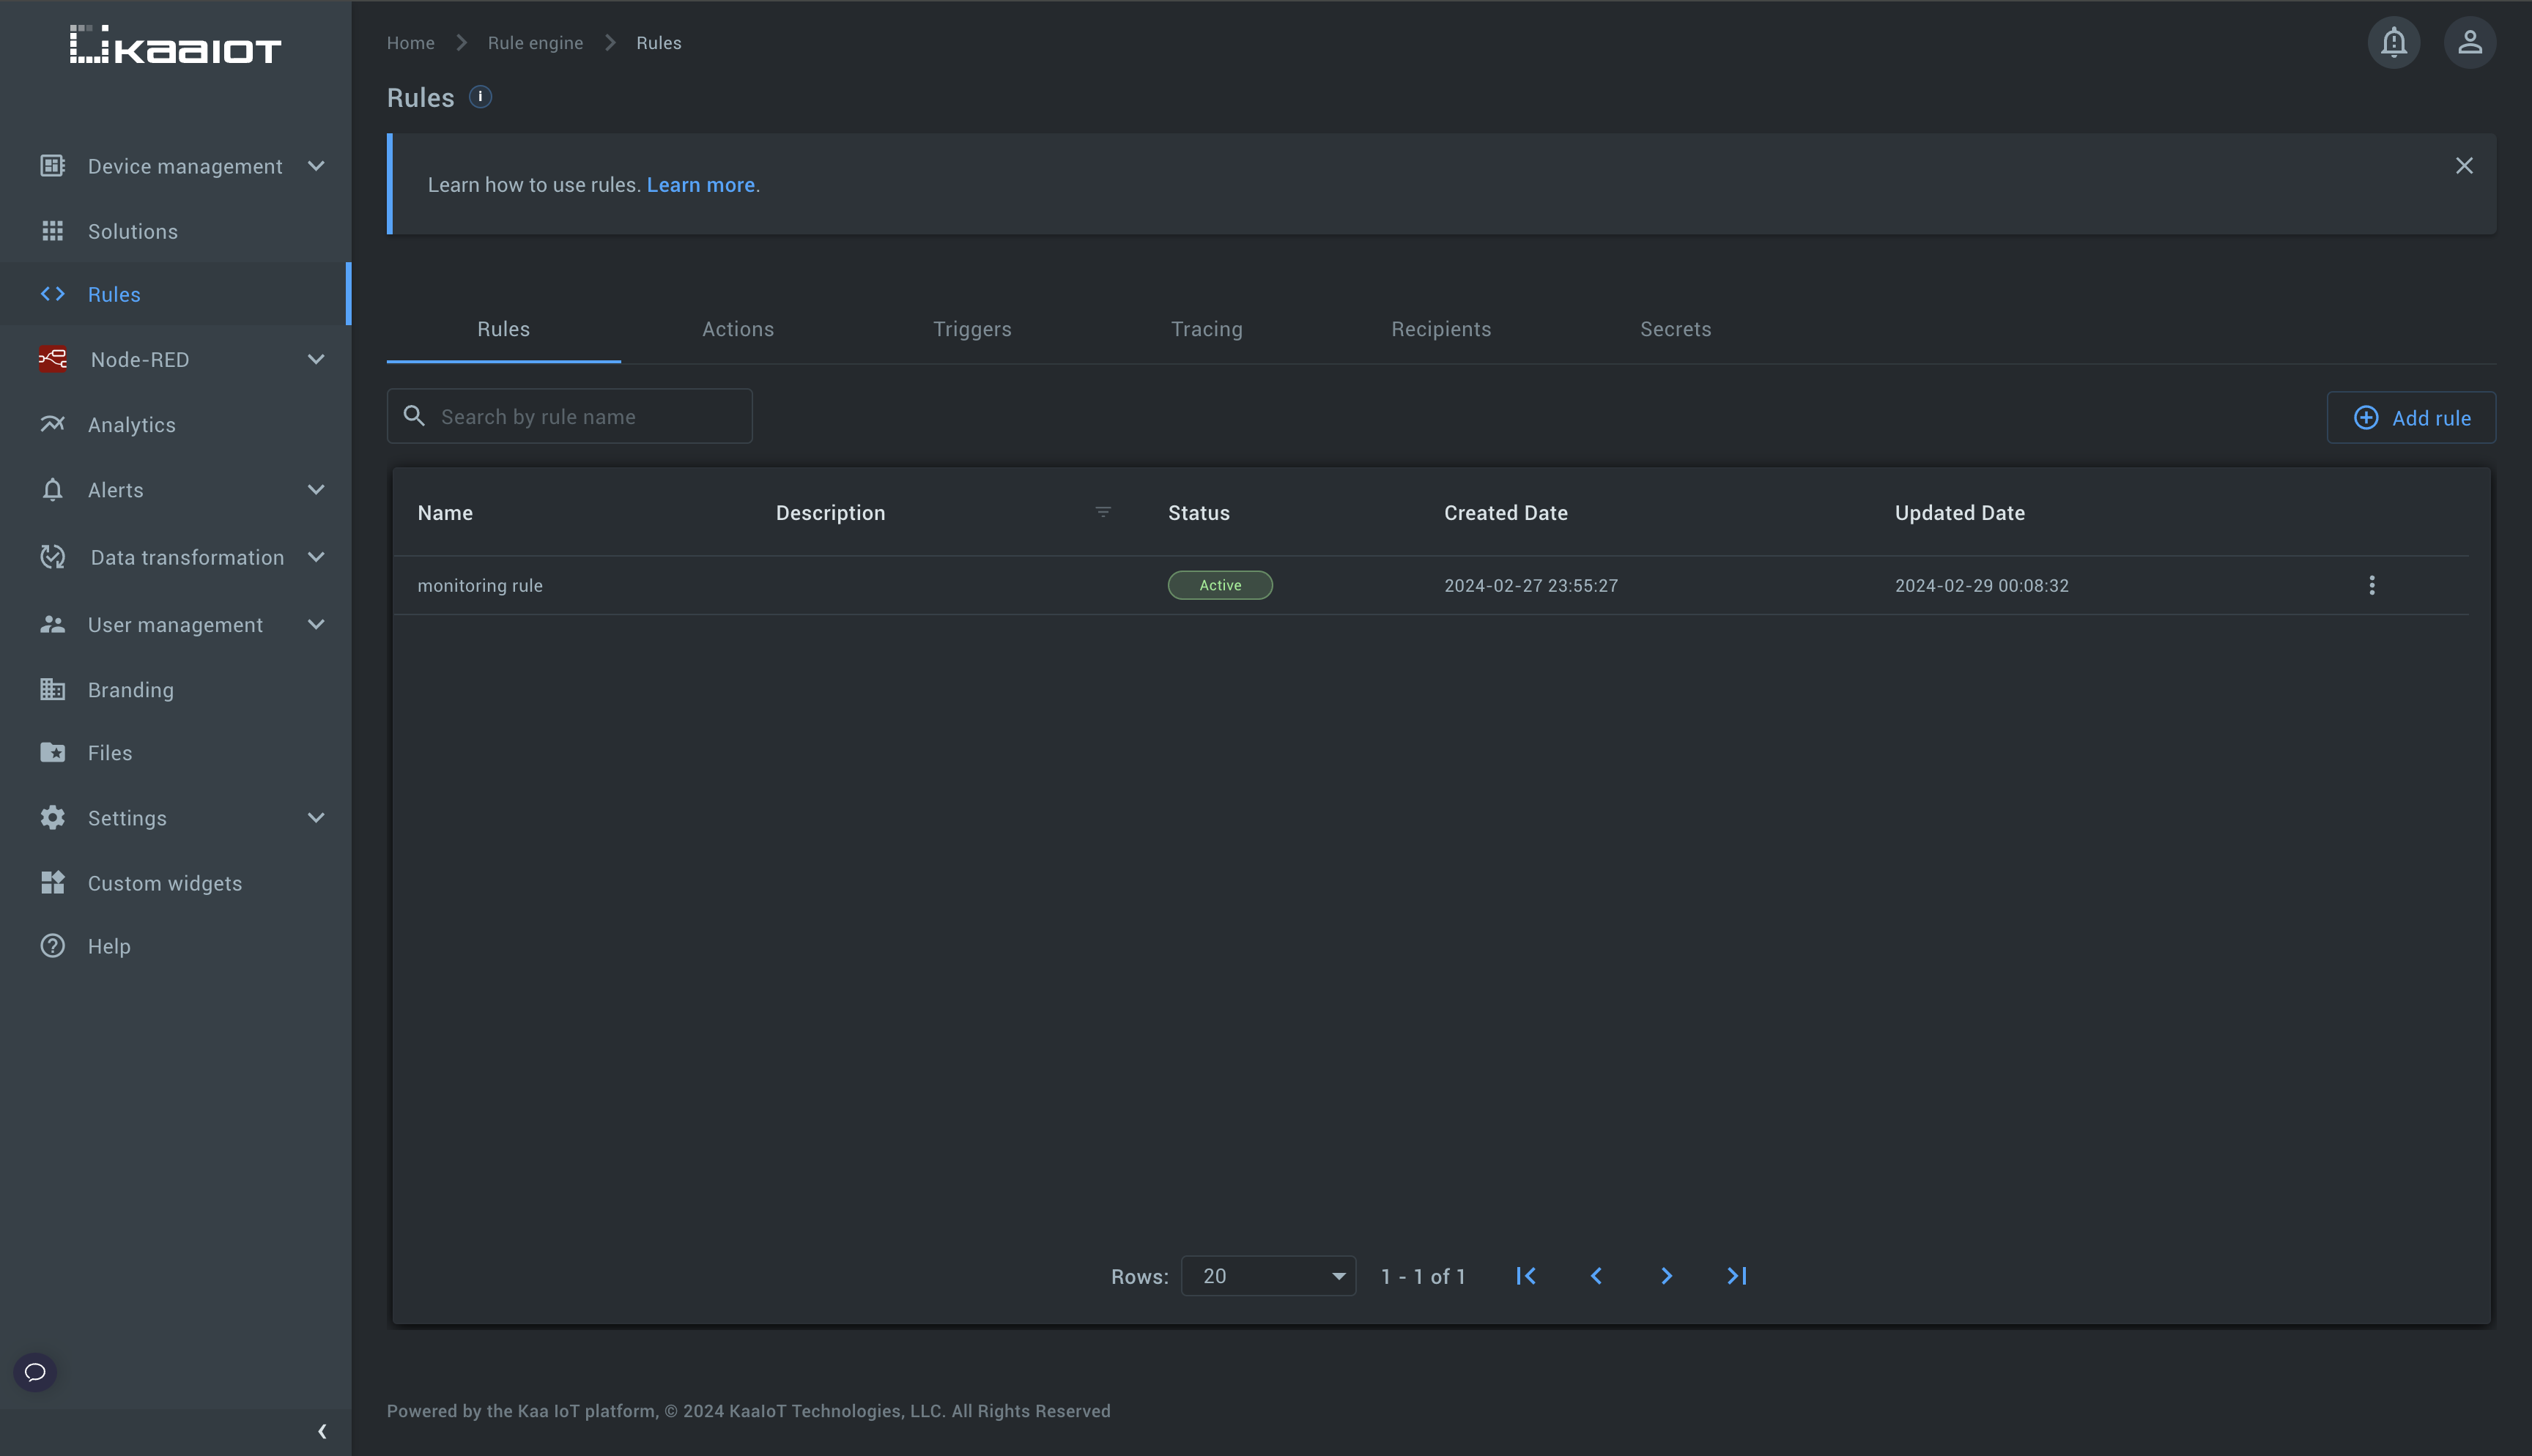The height and width of the screenshot is (1456, 2532).
Task: Click the Active status badge
Action: (x=1220, y=585)
